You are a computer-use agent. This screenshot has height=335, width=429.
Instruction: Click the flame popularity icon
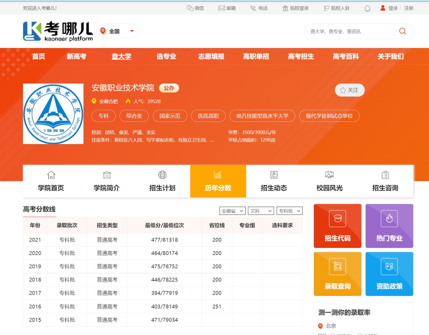[x=128, y=101]
